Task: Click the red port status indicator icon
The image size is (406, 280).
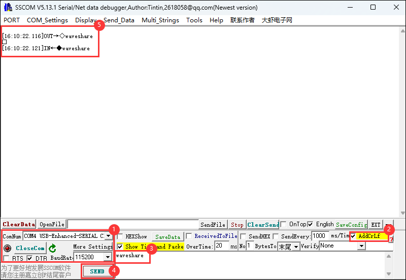Action: [x=8, y=248]
